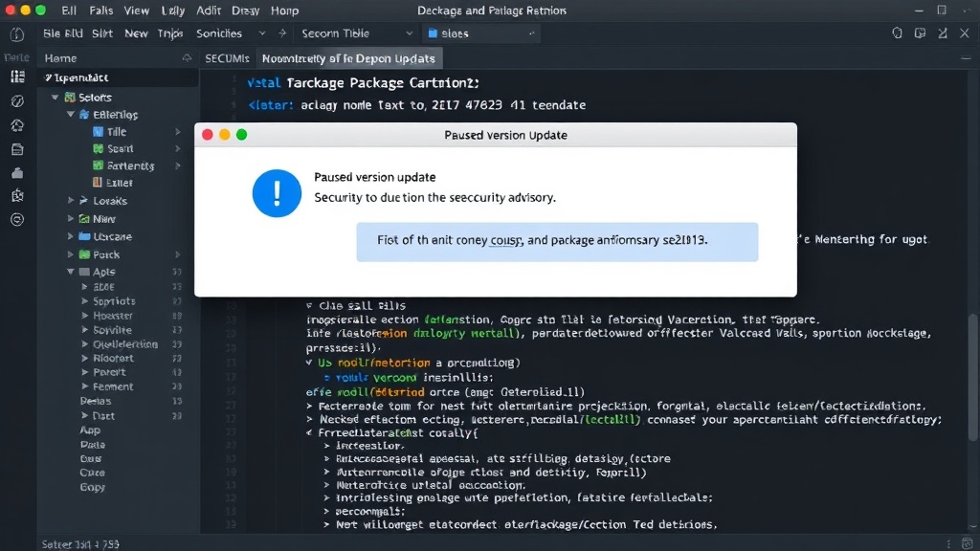
Task: Expand the Uscane tree node
Action: [x=71, y=236]
